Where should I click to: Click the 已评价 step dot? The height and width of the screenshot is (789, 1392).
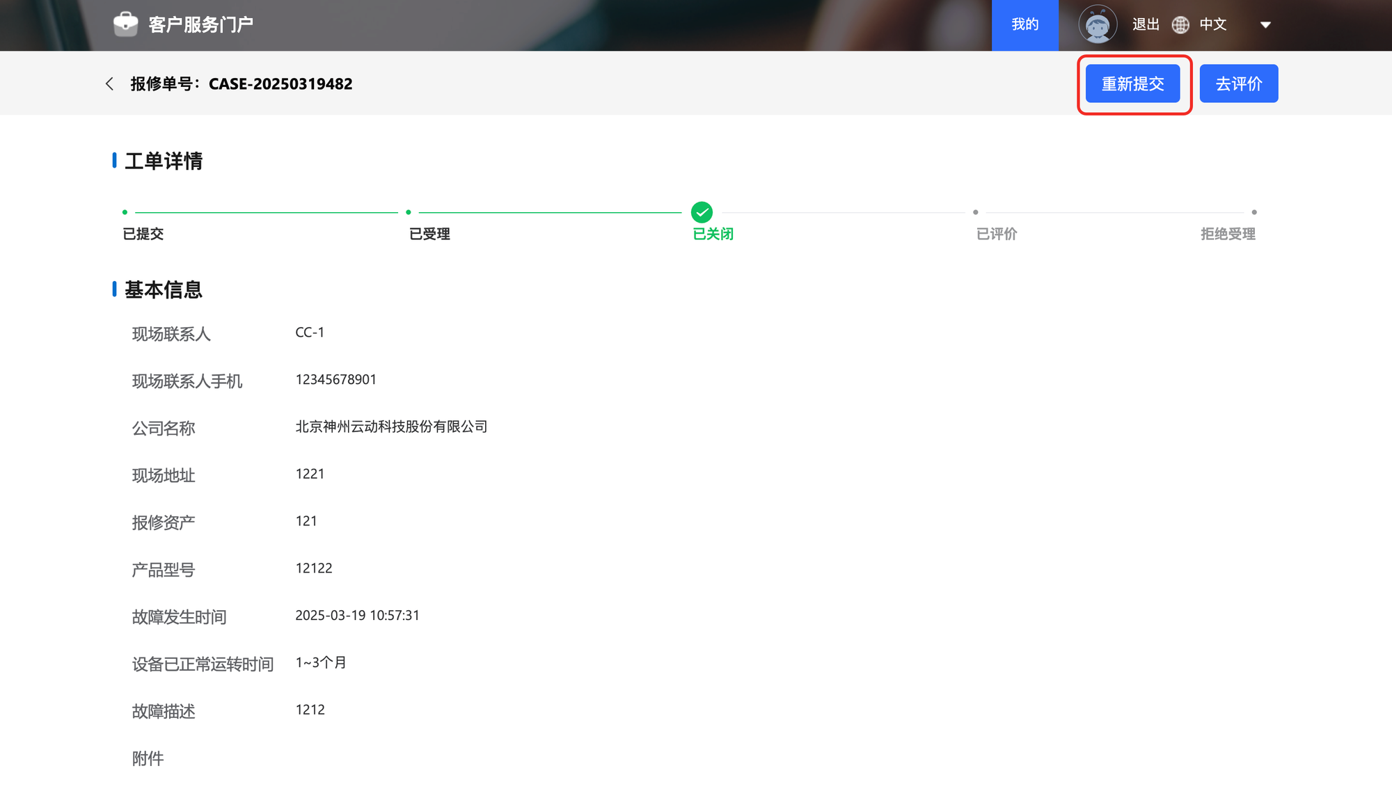[x=976, y=212]
